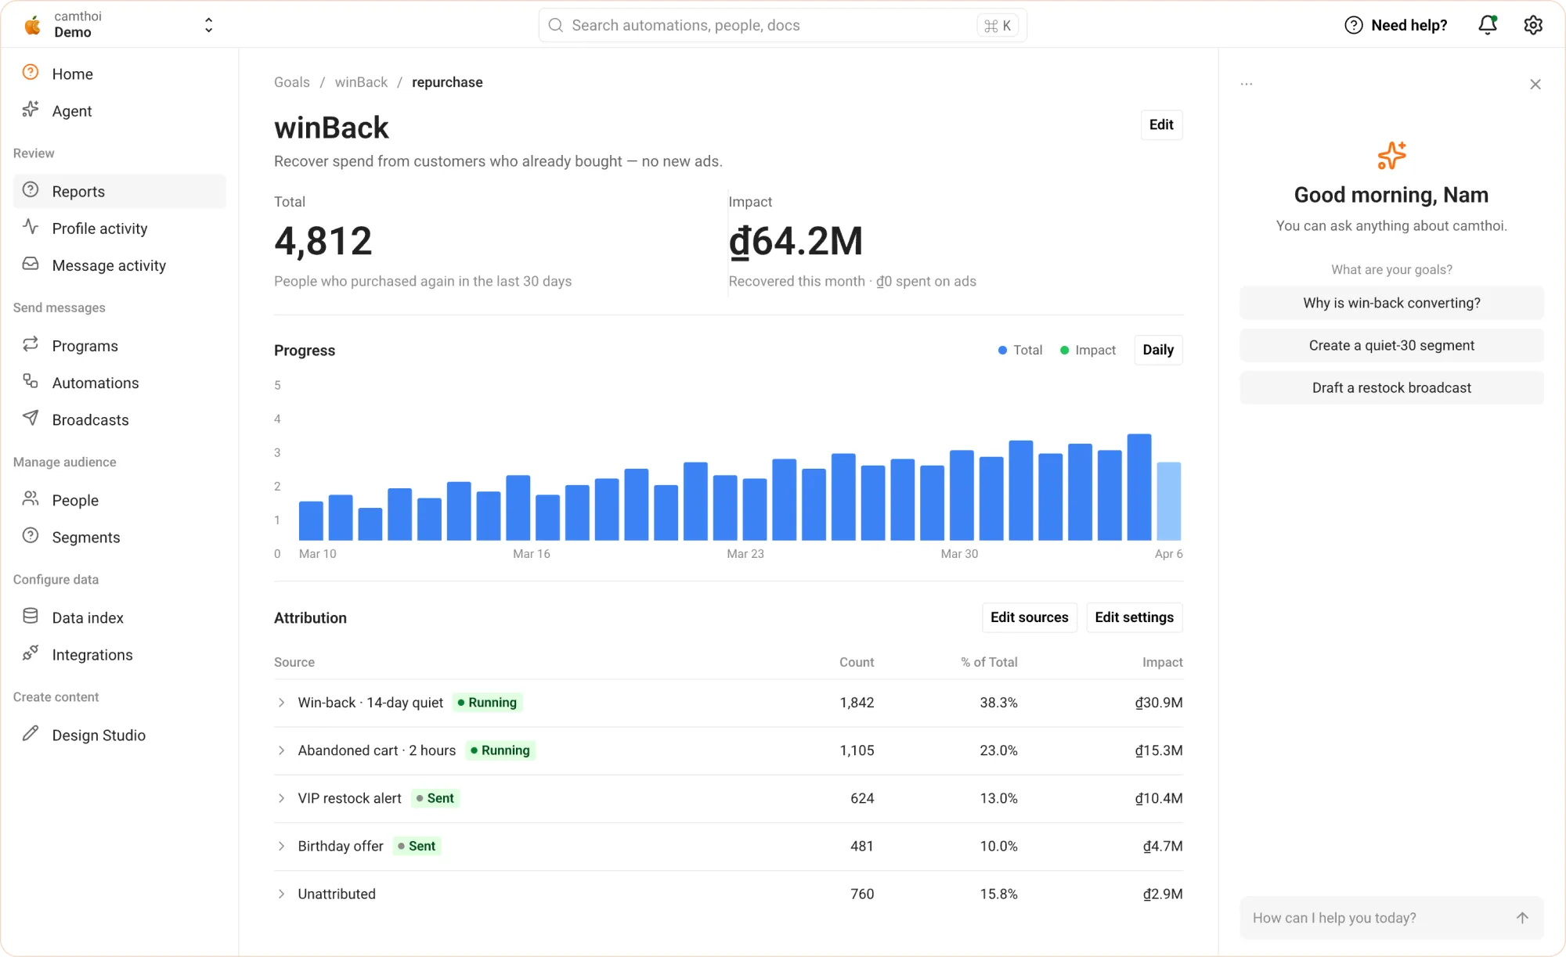The image size is (1566, 957).
Task: Click the Integrations plug icon
Action: pos(31,653)
